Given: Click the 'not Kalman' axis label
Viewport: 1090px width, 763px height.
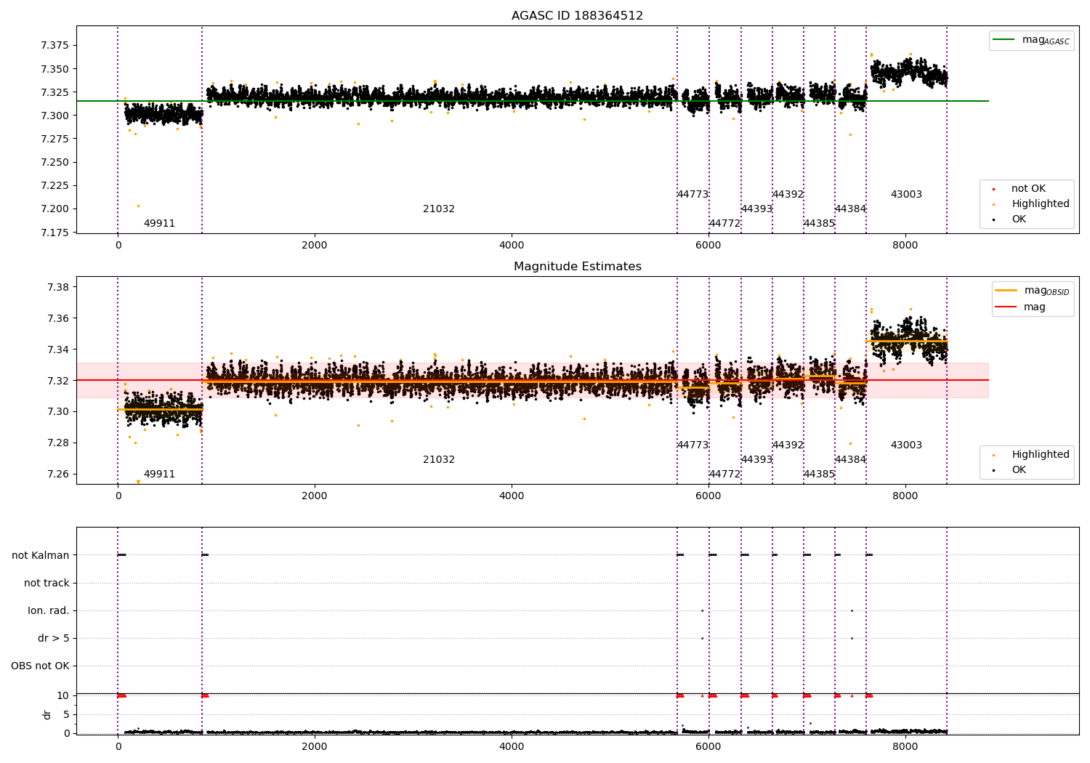Looking at the screenshot, I should point(41,556).
